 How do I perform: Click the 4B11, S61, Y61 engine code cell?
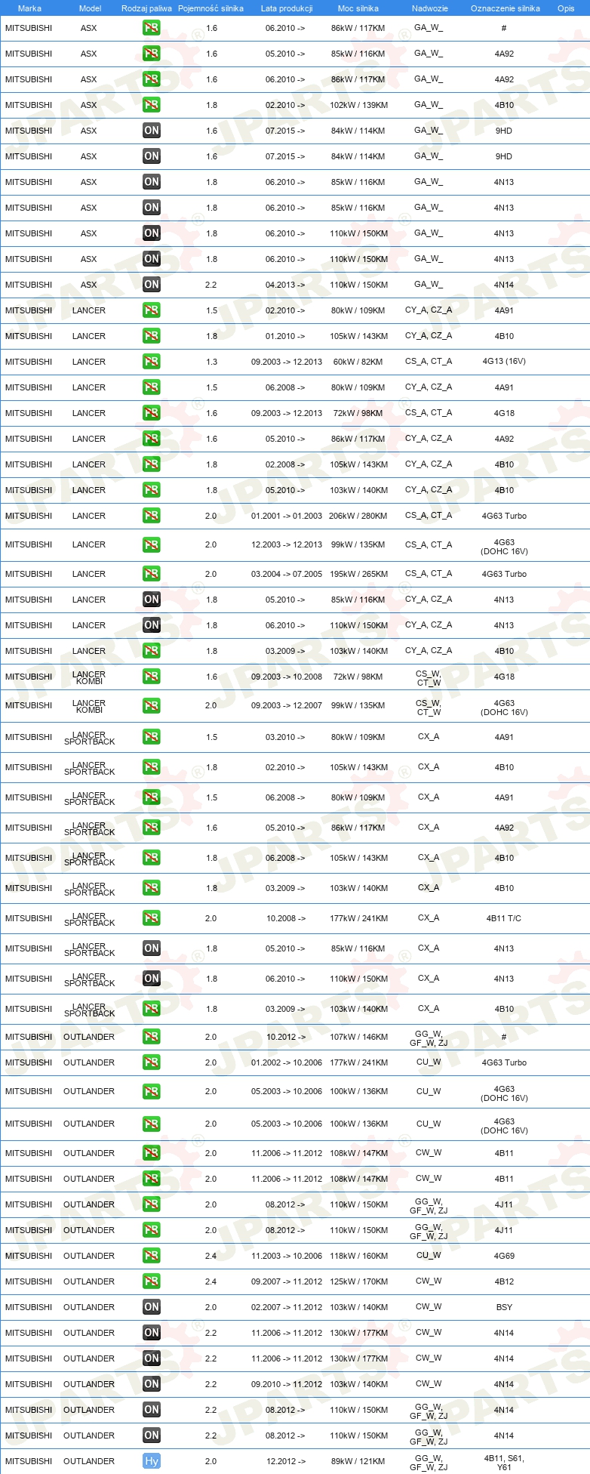[504, 1462]
